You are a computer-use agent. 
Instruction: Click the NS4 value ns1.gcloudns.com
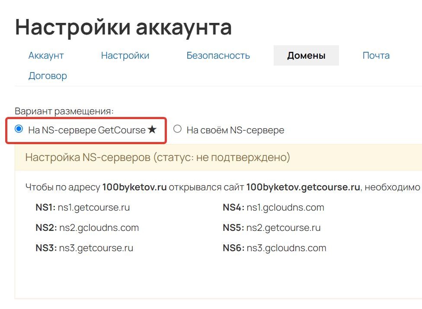tap(285, 208)
